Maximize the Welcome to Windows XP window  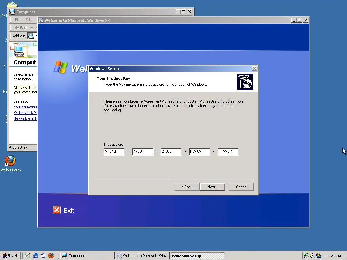tap(300, 20)
